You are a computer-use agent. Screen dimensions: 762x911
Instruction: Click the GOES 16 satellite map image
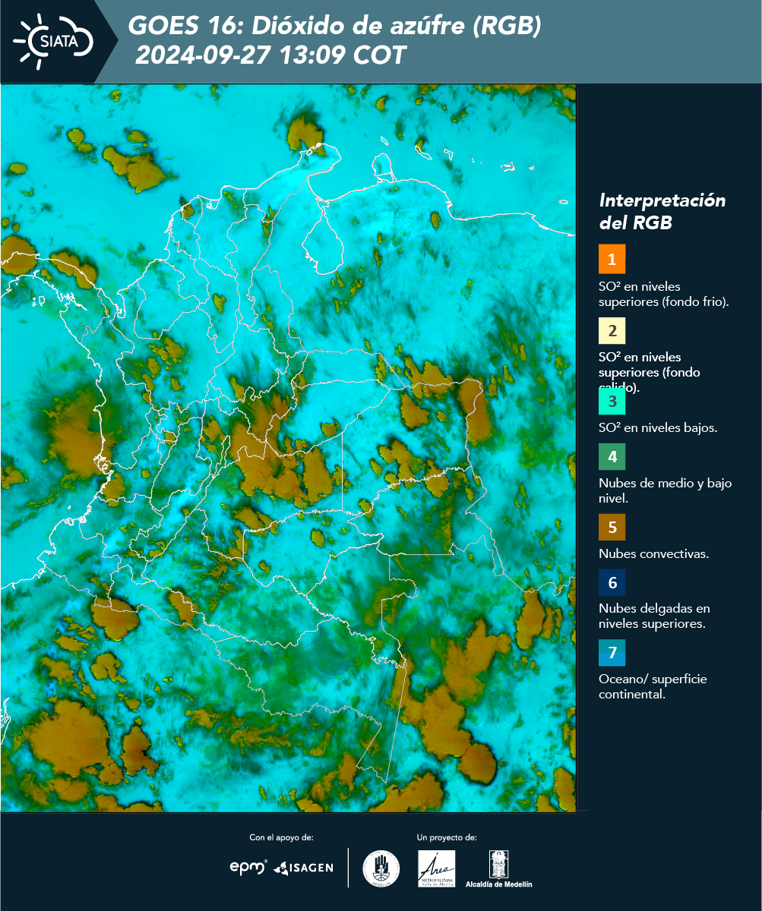pyautogui.click(x=289, y=448)
